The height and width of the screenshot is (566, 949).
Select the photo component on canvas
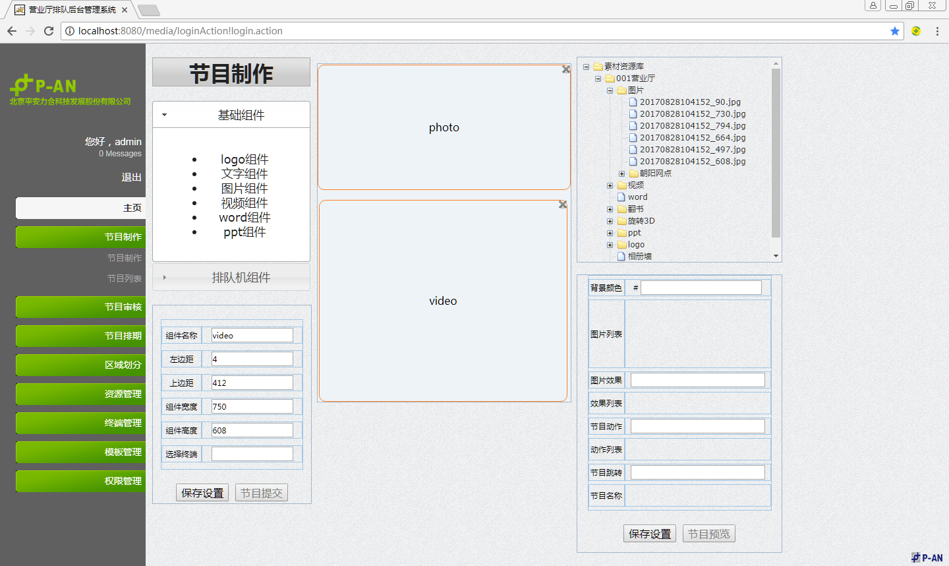[444, 127]
